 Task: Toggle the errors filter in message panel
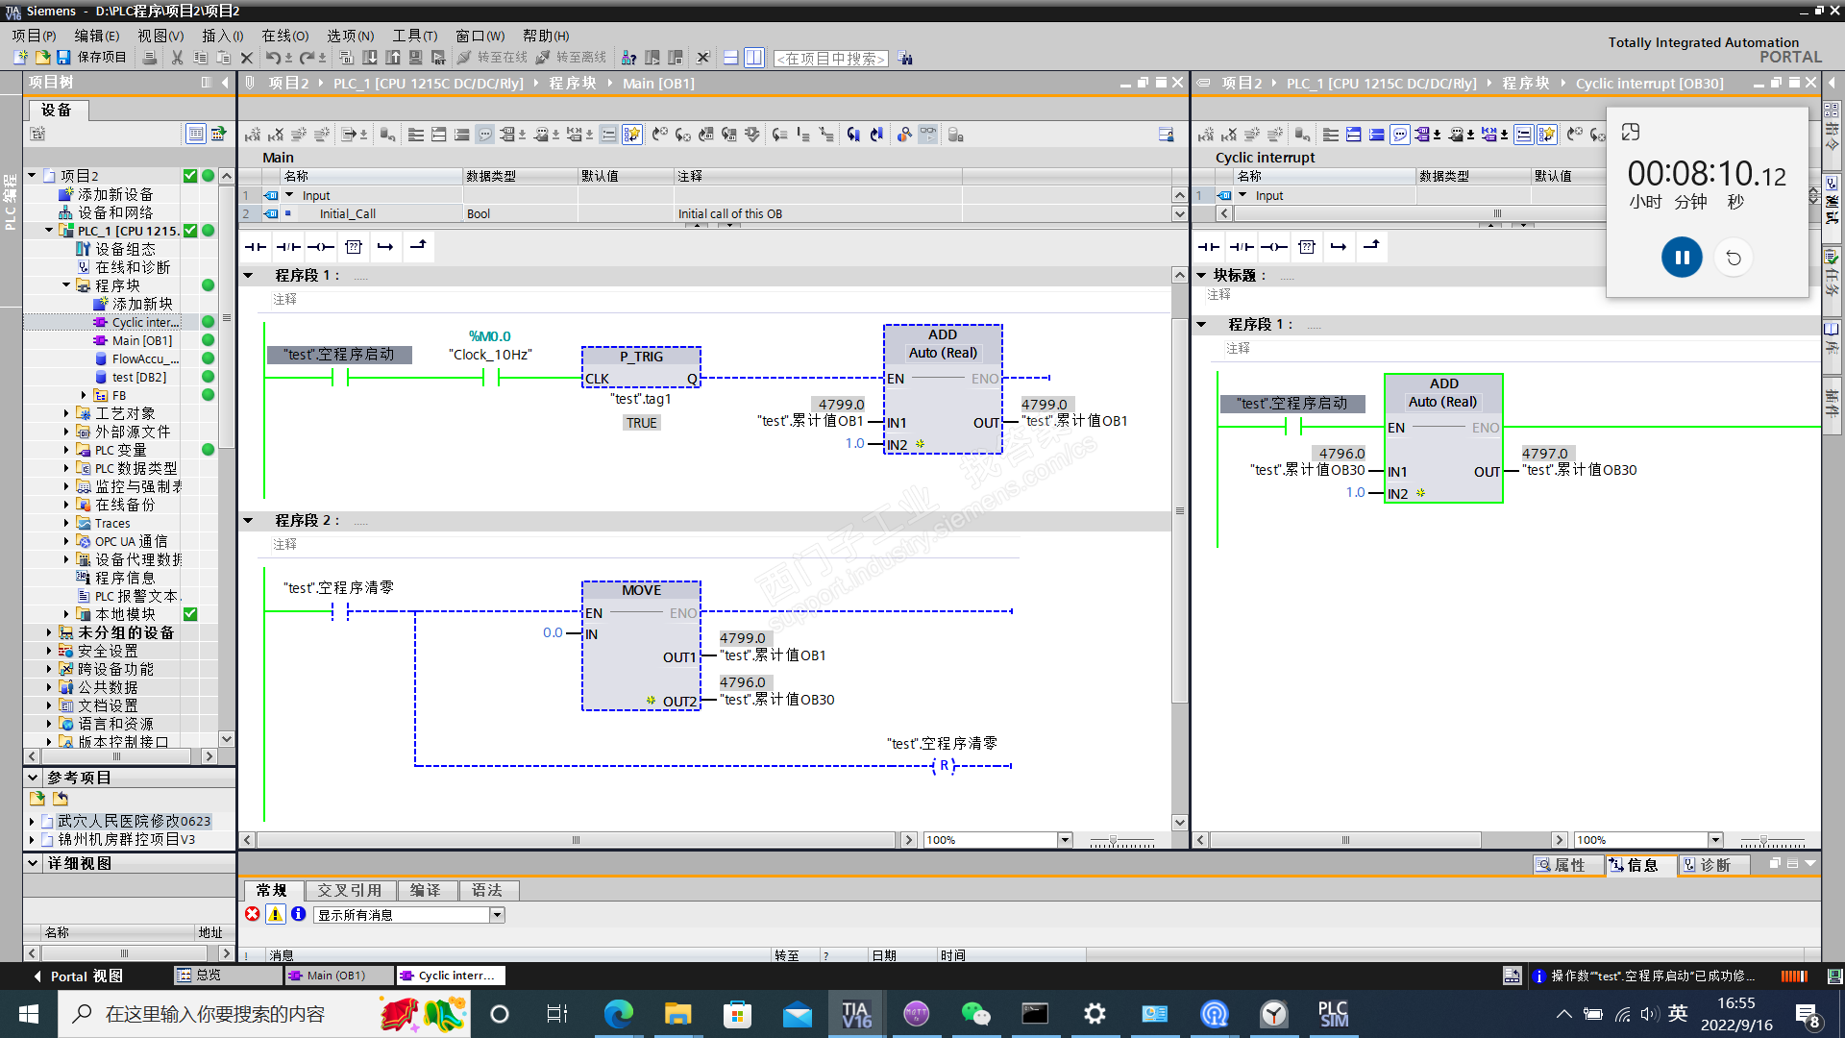253,914
